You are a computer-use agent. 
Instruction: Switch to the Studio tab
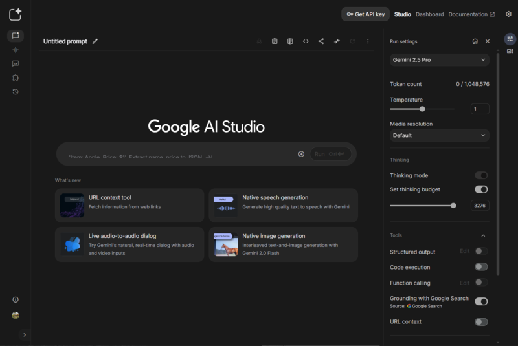click(402, 14)
